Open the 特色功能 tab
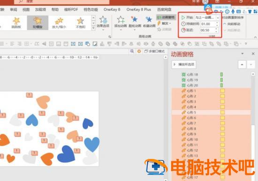 (x=91, y=10)
